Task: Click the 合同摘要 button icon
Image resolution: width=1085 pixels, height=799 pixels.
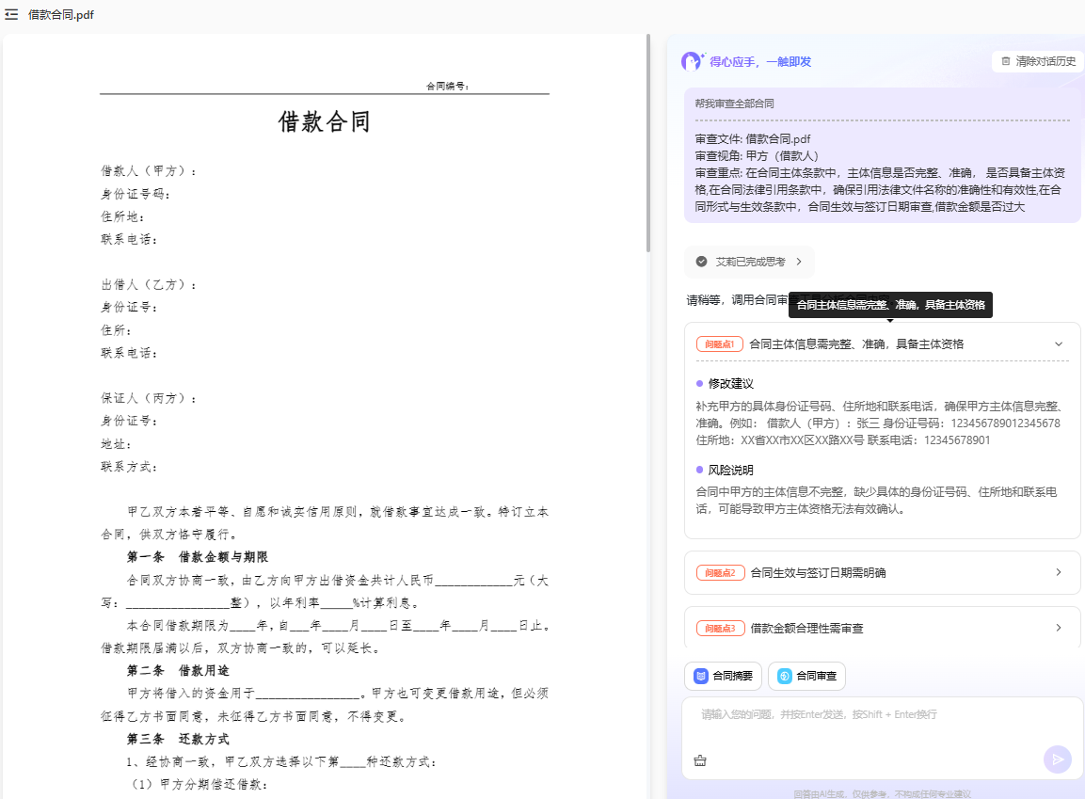Action: (x=701, y=676)
